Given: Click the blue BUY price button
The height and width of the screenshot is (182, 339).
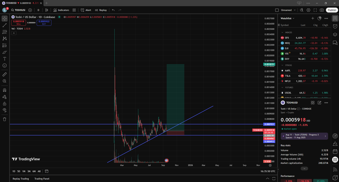Looking at the screenshot, I should [44, 23].
